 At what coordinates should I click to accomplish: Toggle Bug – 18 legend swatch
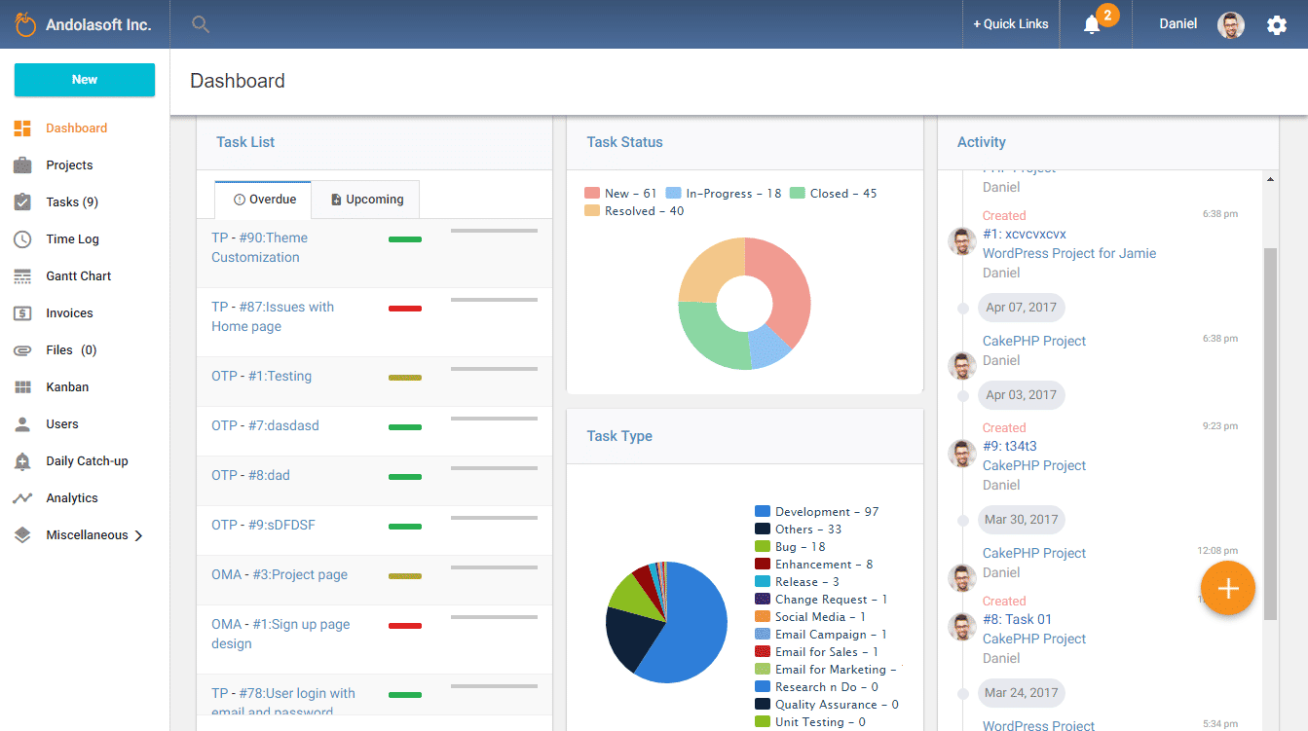point(763,547)
